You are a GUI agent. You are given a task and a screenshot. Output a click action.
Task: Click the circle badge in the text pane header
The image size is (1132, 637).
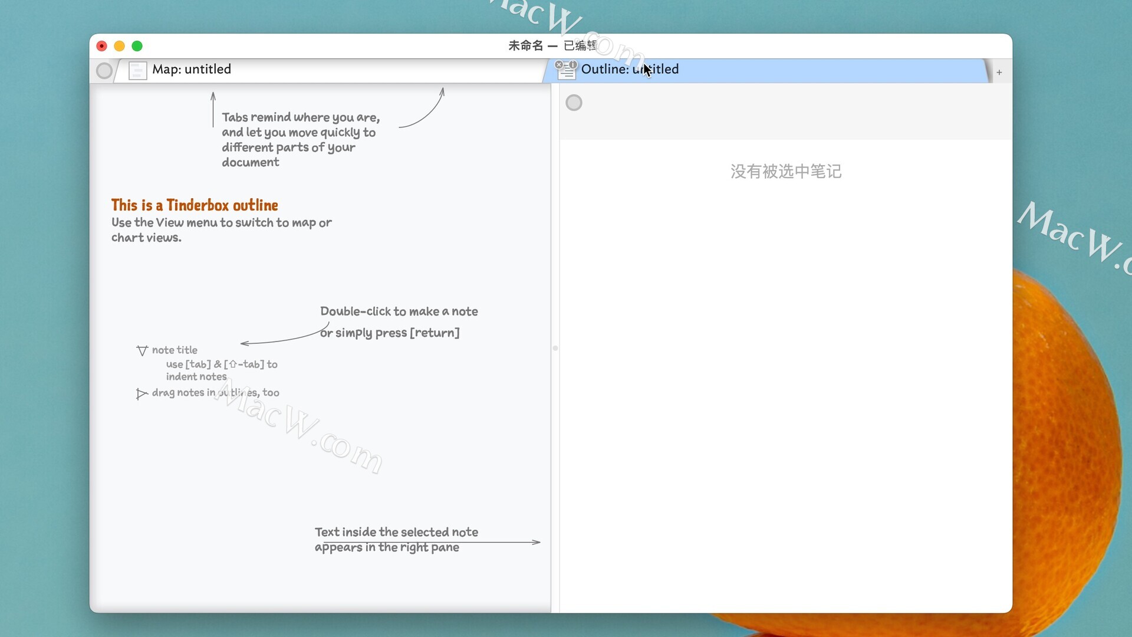click(x=574, y=103)
